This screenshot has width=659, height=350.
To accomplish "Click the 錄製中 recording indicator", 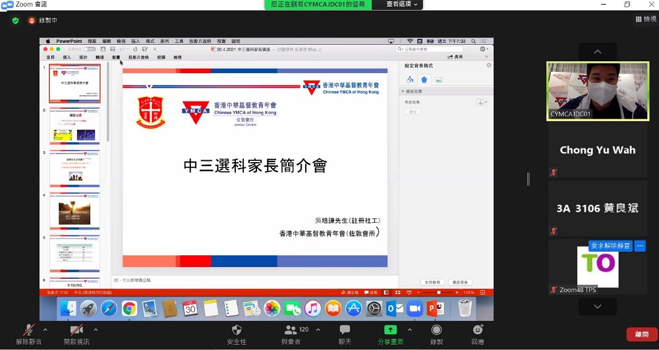I will click(x=42, y=20).
